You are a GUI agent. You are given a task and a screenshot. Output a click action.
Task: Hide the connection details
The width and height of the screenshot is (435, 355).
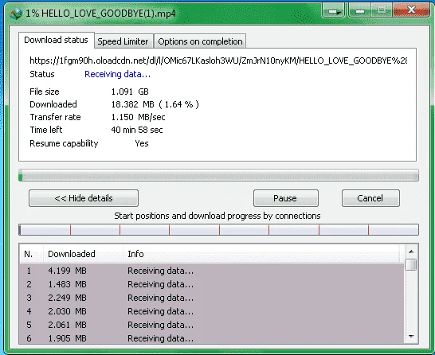pyautogui.click(x=84, y=198)
